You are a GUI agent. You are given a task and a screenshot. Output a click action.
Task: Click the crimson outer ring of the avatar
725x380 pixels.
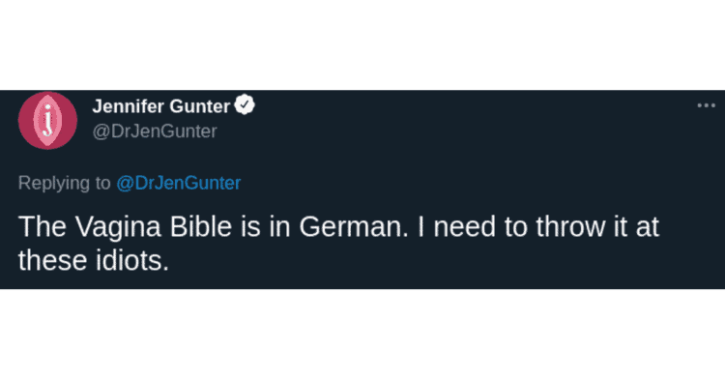coord(24,120)
